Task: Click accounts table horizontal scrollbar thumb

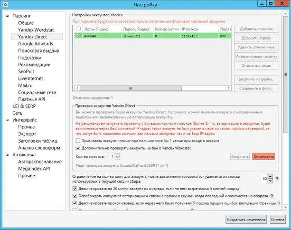Action: [x=130, y=88]
